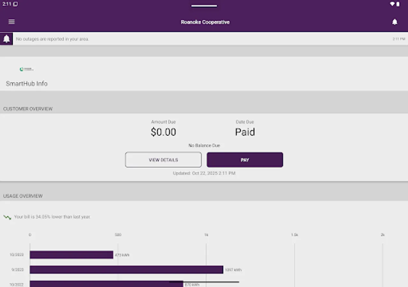
Task: Click the screen overlay icon next to the clock
Action: click(15, 4)
